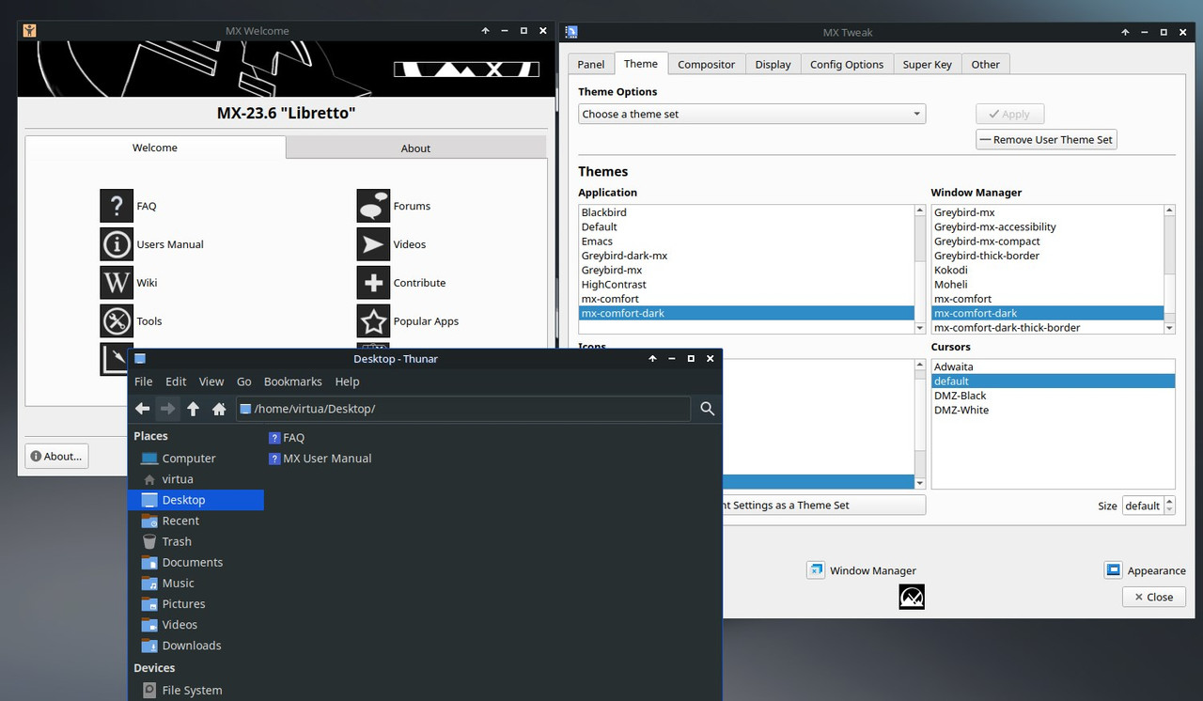Select Moheli window manager theme

coord(1048,284)
